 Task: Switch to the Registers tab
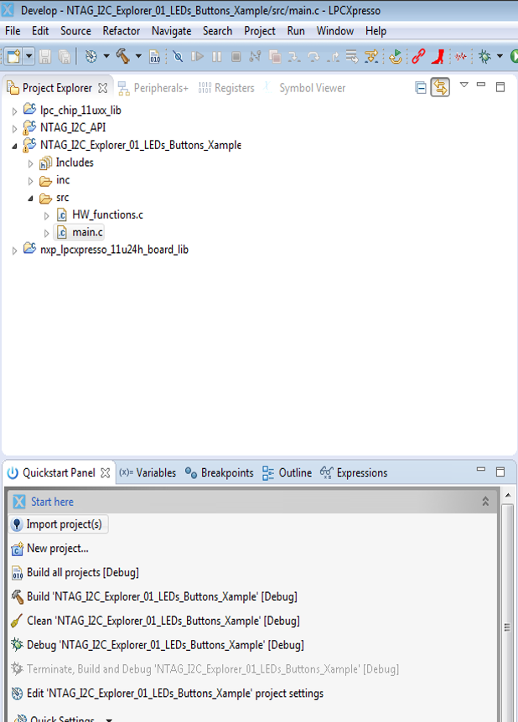[226, 88]
